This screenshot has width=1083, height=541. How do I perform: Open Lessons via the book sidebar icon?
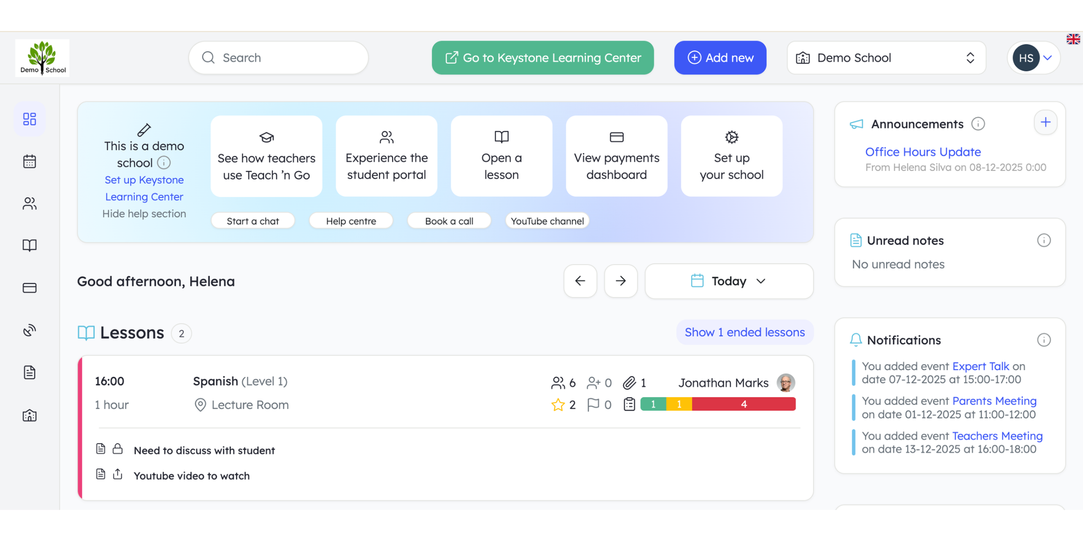click(x=29, y=245)
